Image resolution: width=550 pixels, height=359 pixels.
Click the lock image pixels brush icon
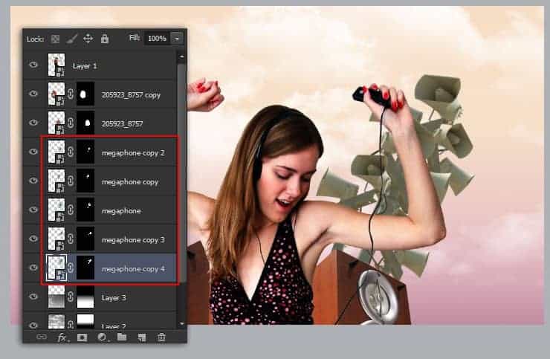[72, 39]
